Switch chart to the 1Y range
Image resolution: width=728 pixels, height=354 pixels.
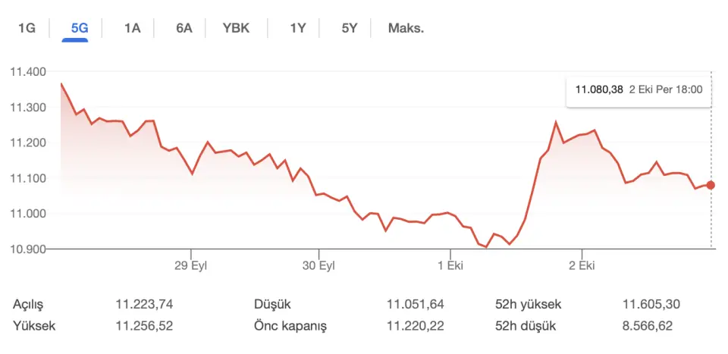pos(297,29)
